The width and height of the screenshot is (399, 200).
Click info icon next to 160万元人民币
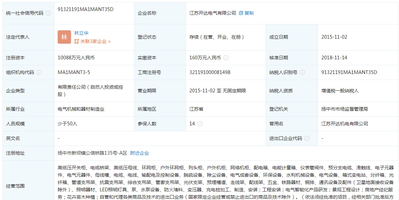(226, 58)
